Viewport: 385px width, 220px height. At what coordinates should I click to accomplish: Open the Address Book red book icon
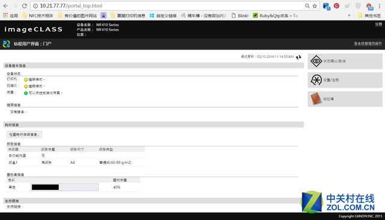point(316,99)
